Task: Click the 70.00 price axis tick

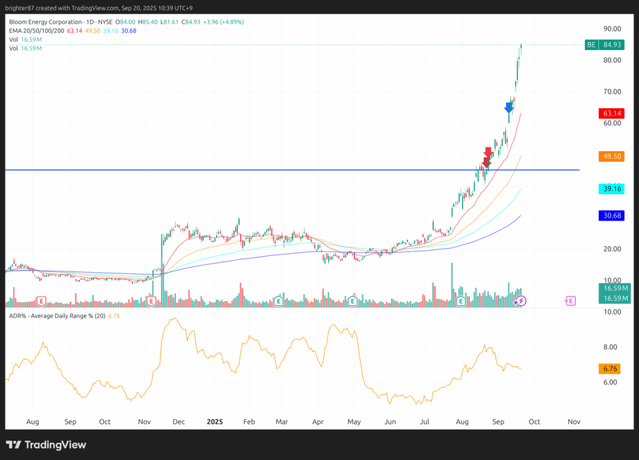Action: [612, 92]
